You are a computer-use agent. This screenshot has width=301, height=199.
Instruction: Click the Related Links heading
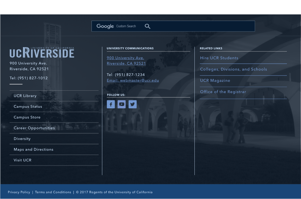211,48
